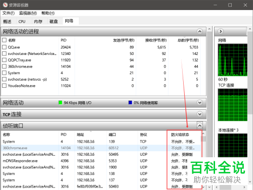Viewport: 253px width, 190px height.
Task: Sort listening ports by 协议 header
Action: 144,135
